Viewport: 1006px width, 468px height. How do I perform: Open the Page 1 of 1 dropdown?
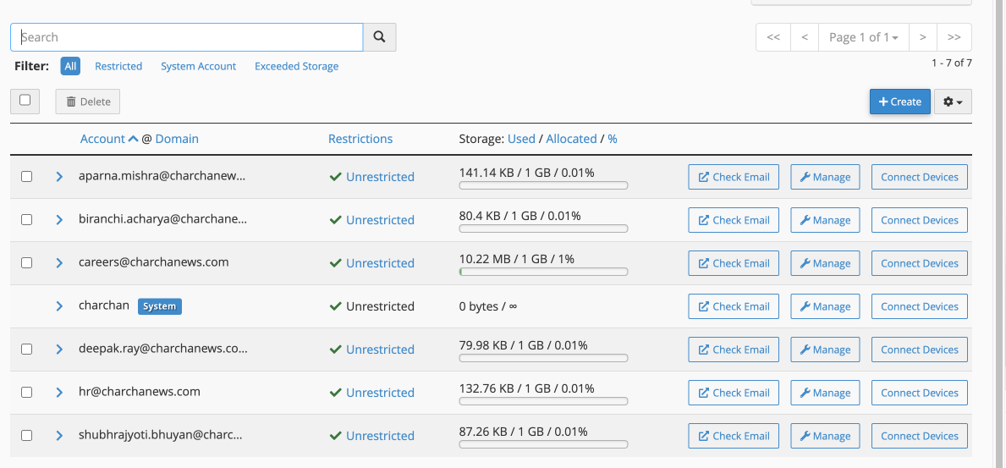click(863, 37)
